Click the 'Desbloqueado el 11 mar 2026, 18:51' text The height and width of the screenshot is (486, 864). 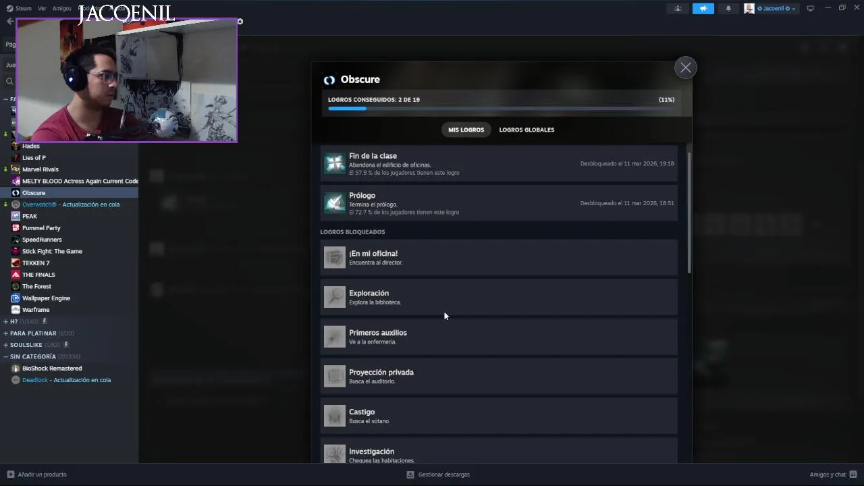click(x=627, y=203)
